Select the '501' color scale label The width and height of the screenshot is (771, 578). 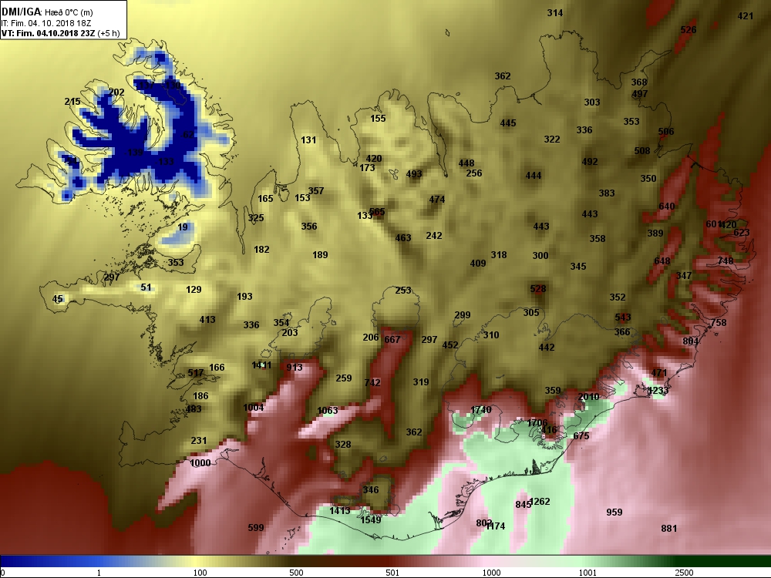392,573
